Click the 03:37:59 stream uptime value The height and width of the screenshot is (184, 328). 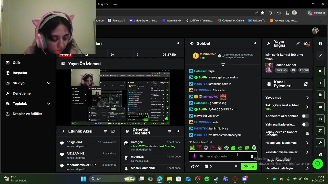click(169, 55)
